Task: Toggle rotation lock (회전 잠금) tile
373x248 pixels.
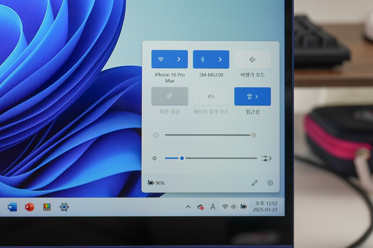Action: [170, 96]
